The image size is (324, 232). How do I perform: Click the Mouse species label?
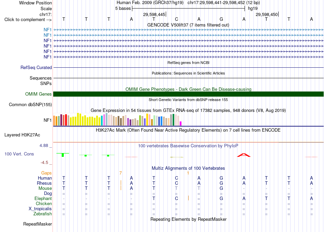pyautogui.click(x=45, y=188)
